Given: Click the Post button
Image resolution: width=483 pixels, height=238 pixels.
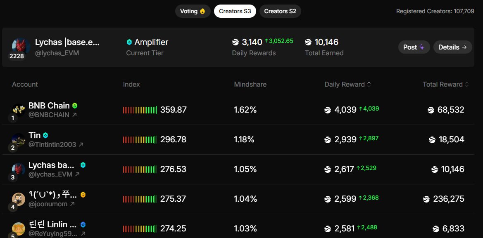Looking at the screenshot, I should (414, 47).
